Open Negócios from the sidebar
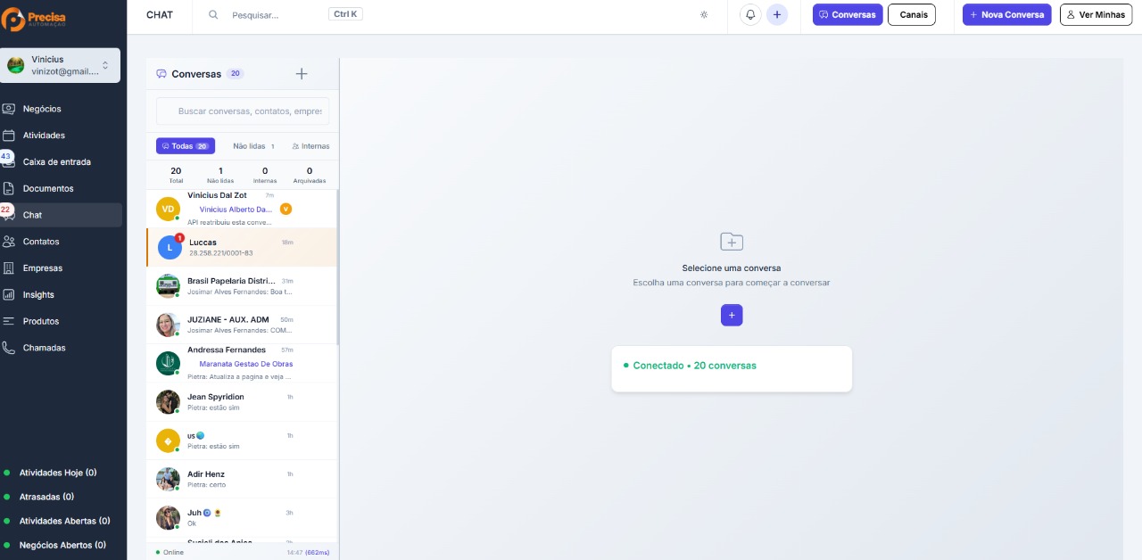Viewport: 1142px width, 560px height. click(42, 109)
